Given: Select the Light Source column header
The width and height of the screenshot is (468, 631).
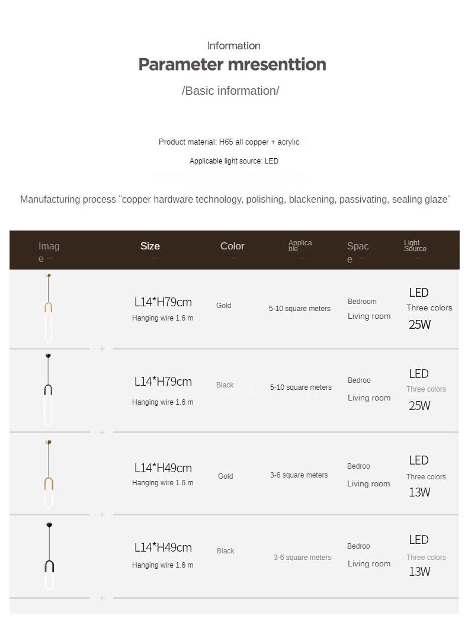Looking at the screenshot, I should [415, 246].
